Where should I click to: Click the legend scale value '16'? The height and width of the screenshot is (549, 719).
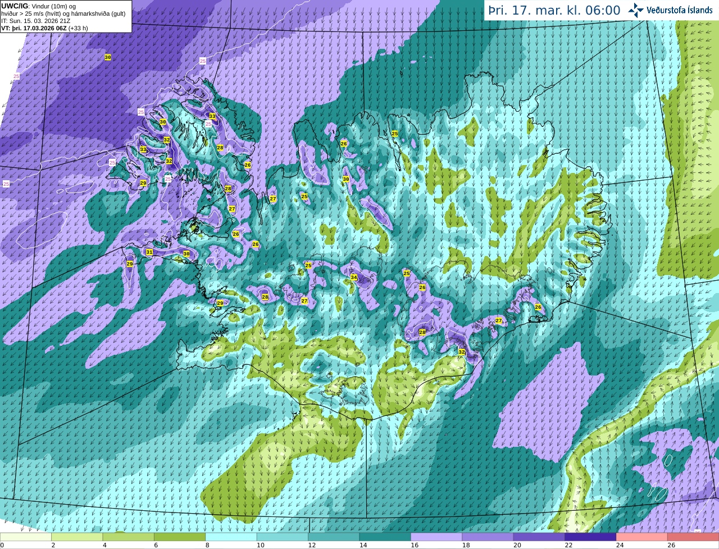[x=414, y=545]
